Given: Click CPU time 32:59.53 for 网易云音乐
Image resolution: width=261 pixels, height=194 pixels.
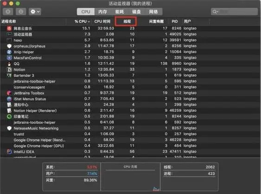Looking at the screenshot, I should pyautogui.click(x=106, y=28).
